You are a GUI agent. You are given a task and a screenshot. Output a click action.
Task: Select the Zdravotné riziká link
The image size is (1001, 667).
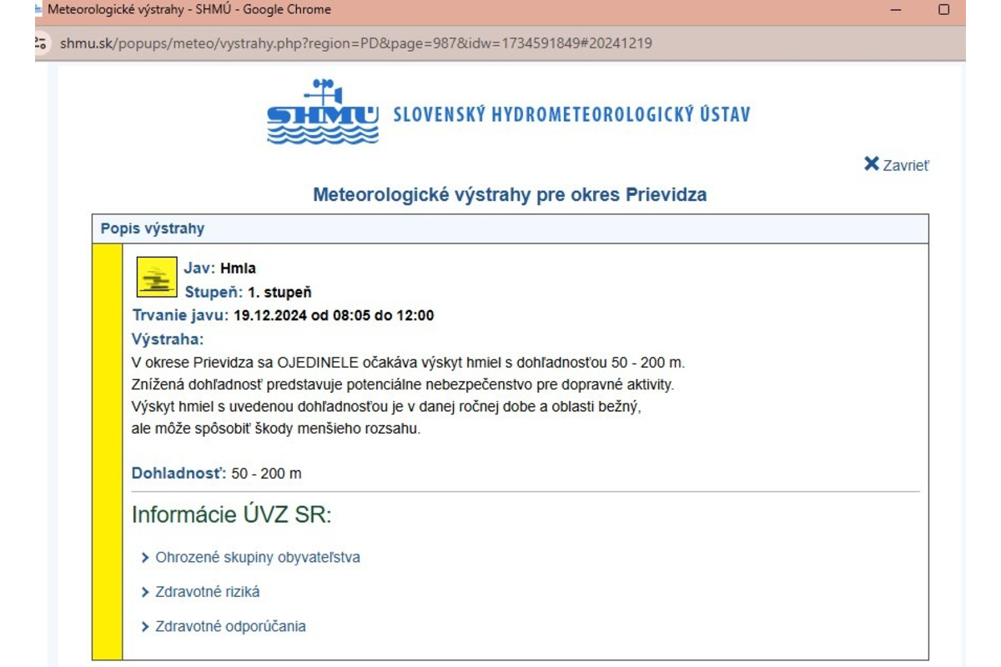[206, 592]
